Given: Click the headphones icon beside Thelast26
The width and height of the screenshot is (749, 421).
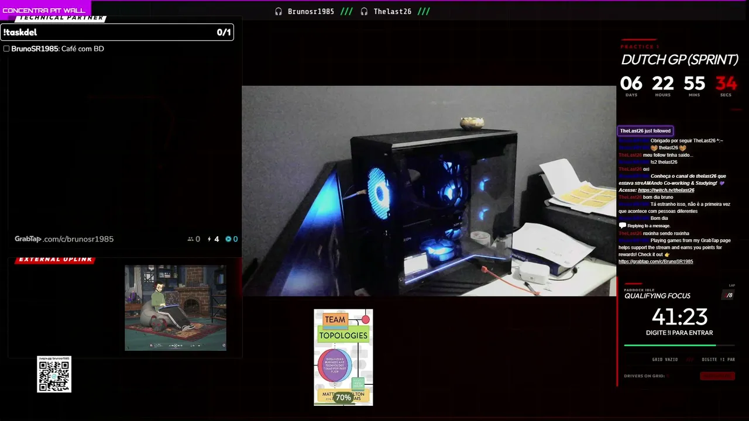Looking at the screenshot, I should click(364, 12).
